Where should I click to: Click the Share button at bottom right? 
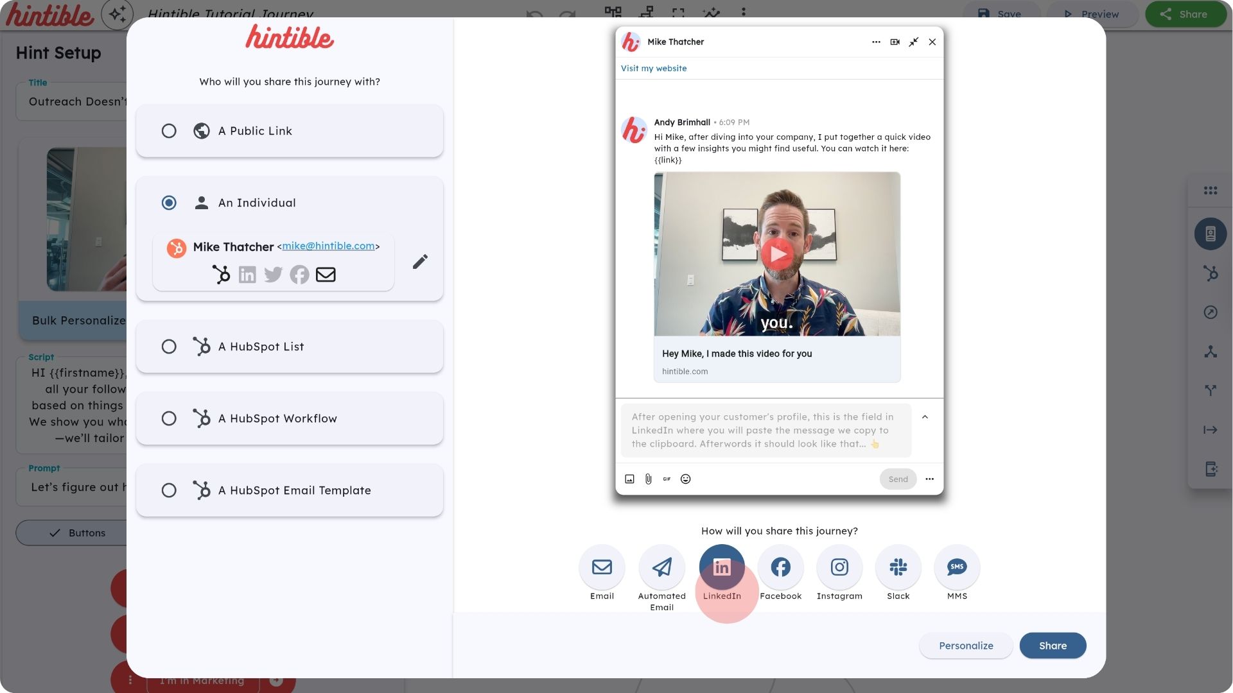[x=1053, y=646]
